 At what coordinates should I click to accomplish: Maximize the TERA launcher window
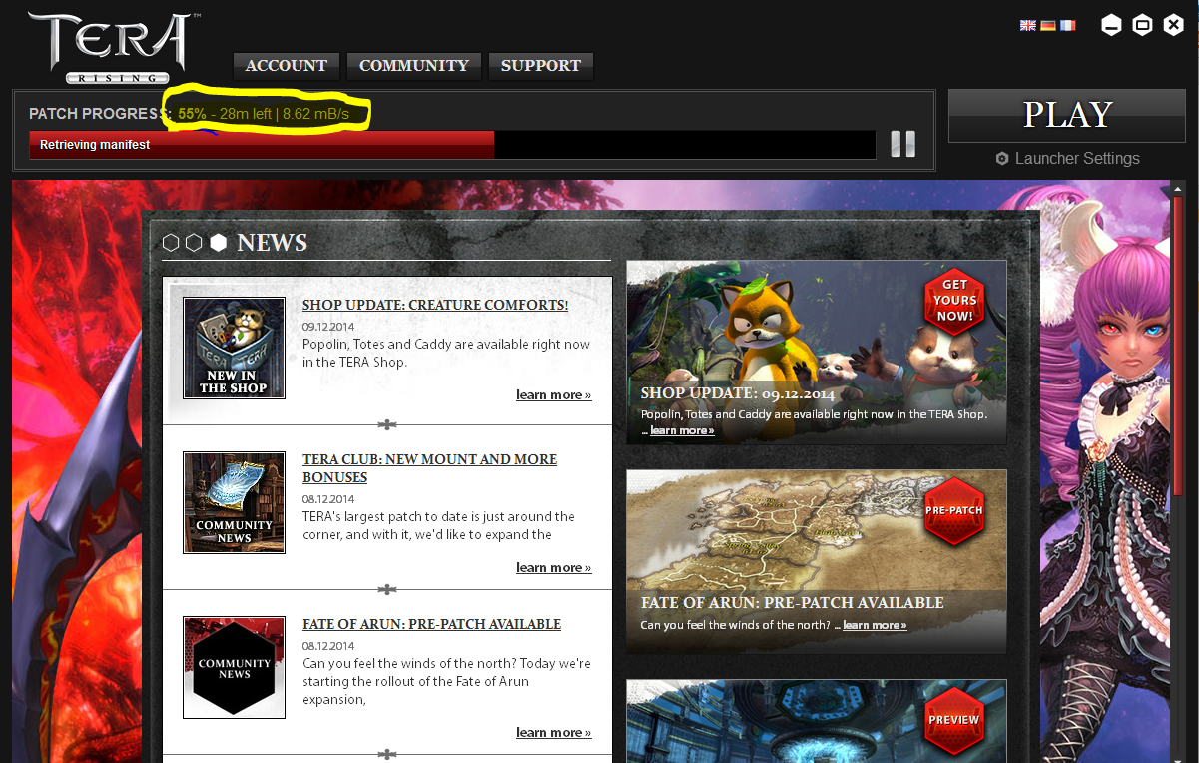click(1143, 25)
